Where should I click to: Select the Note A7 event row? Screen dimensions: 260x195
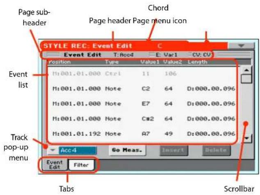(142, 134)
